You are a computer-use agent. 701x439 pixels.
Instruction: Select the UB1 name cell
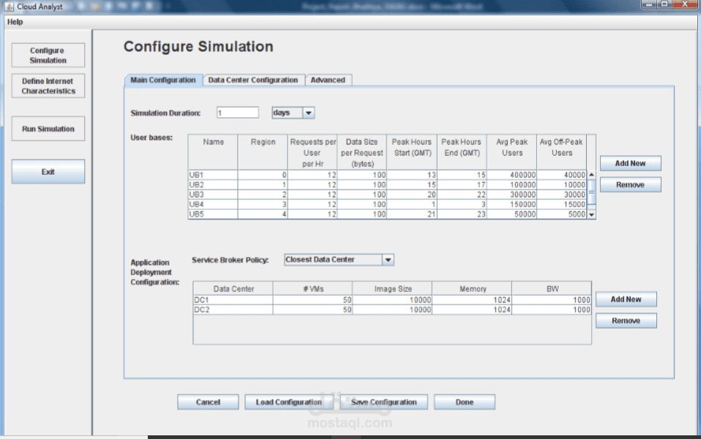click(x=213, y=175)
